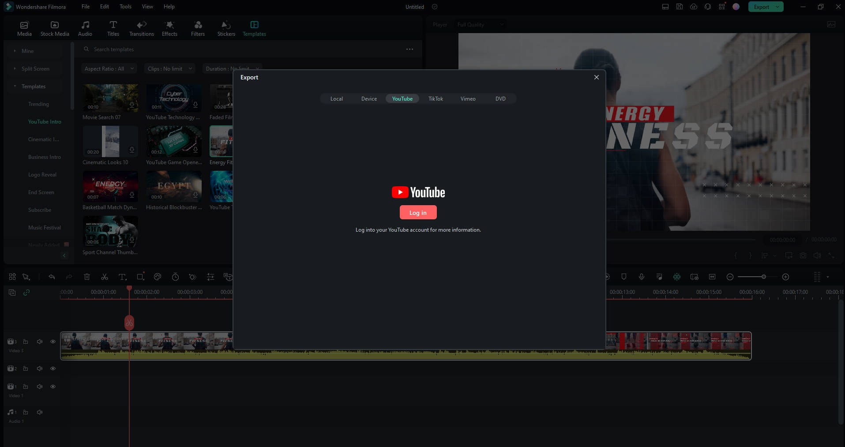The height and width of the screenshot is (447, 845).
Task: Open the Export button dropdown arrow
Action: tap(777, 7)
